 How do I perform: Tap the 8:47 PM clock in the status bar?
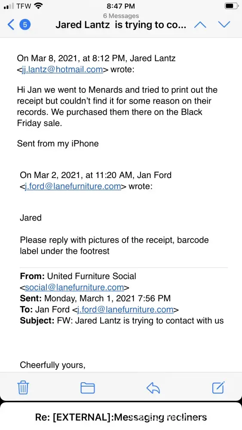point(121,6)
